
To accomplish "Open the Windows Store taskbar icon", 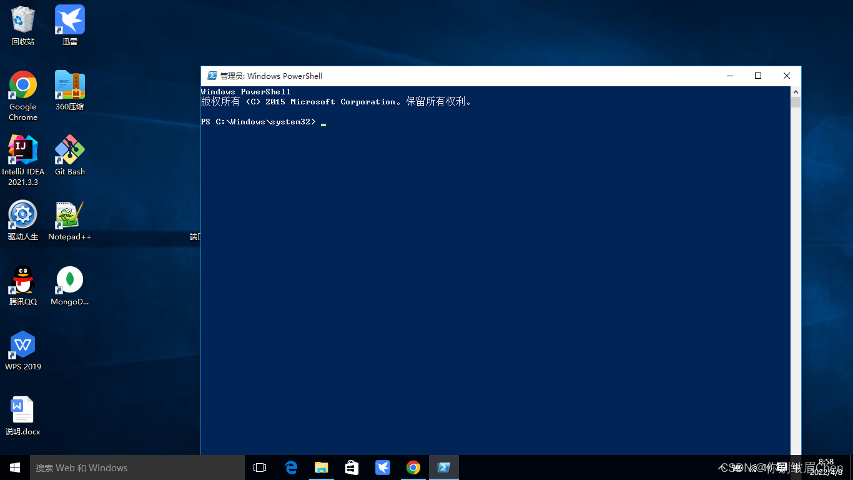I will pos(352,467).
